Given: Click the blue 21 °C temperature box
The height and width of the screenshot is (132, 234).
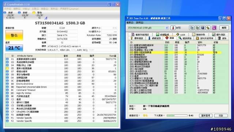Looking at the screenshot, I should 14,48.
